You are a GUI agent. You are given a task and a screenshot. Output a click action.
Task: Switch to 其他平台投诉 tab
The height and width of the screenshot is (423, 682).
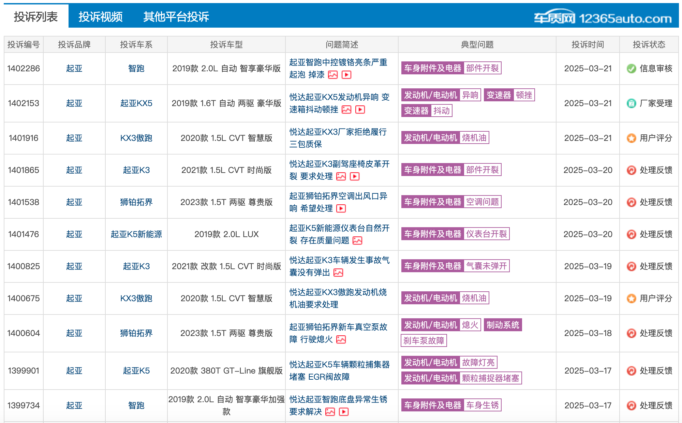point(176,16)
